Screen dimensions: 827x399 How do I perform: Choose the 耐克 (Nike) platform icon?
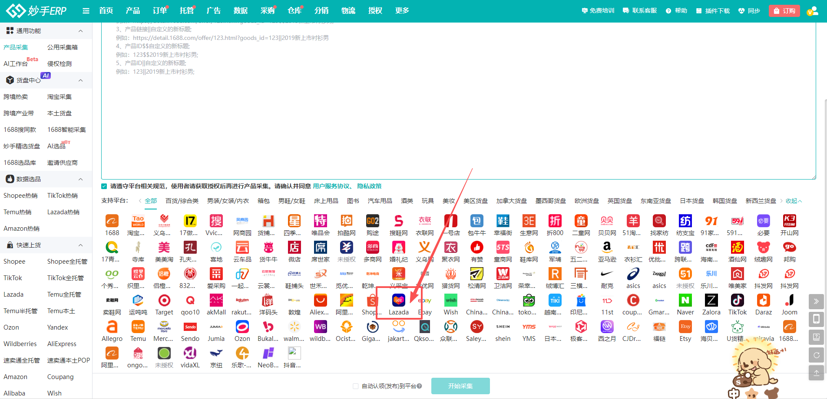point(607,274)
